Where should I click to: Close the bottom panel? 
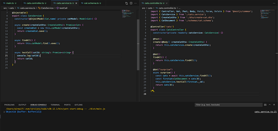point(274,105)
